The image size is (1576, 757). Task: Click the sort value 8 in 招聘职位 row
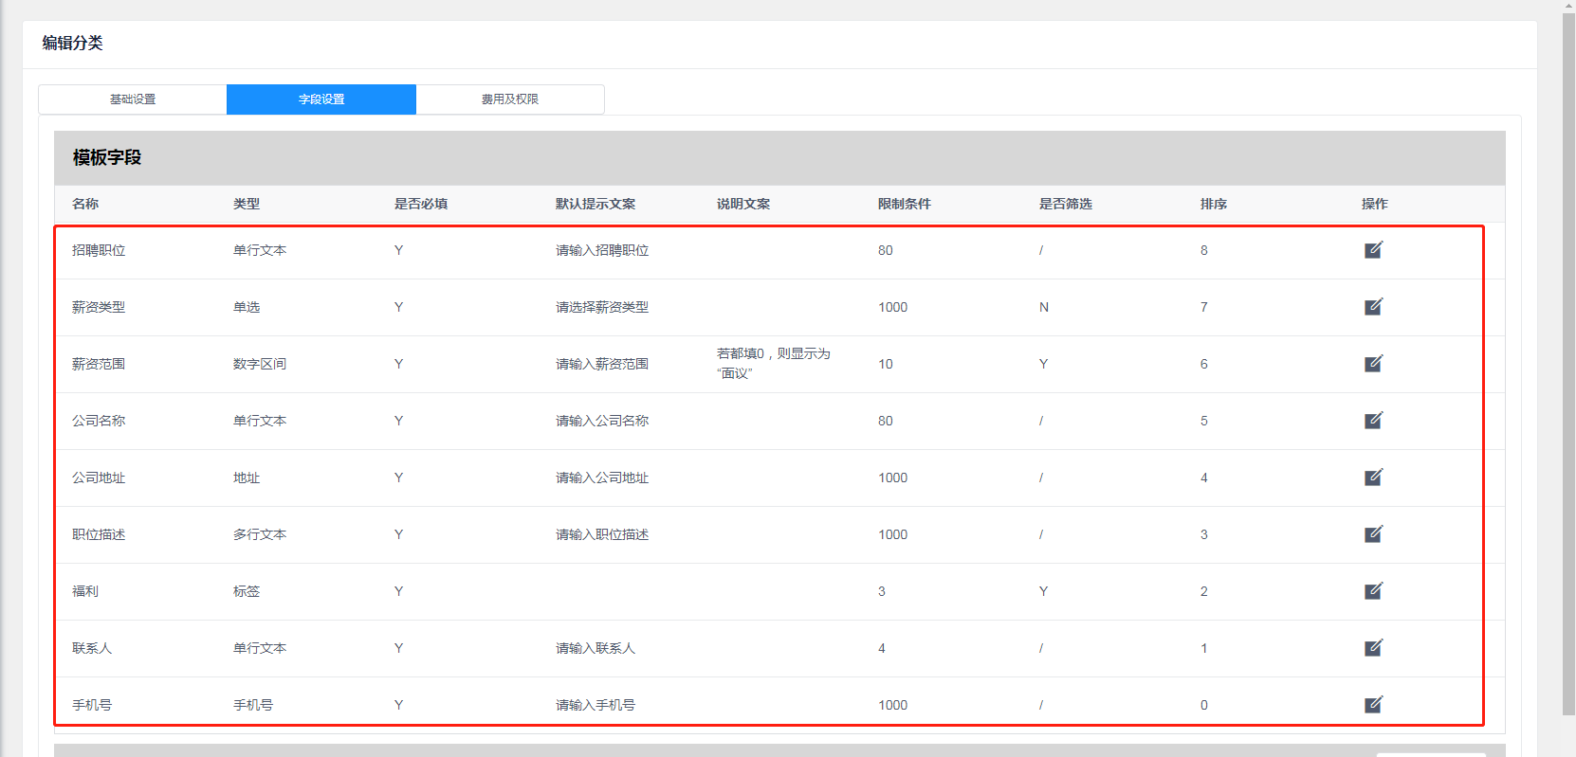click(x=1204, y=250)
